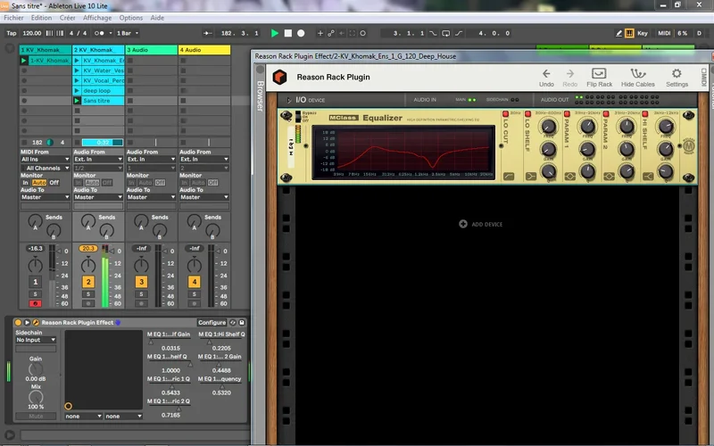
Task: Open Reason Rack Plugin settings
Action: [677, 77]
